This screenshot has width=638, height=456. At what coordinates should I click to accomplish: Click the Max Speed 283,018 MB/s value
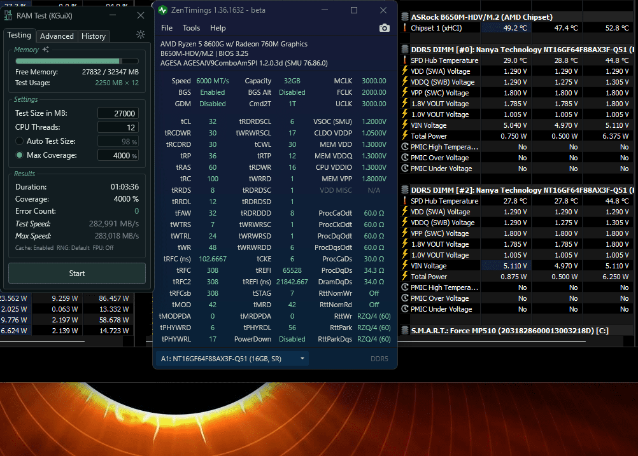point(117,236)
